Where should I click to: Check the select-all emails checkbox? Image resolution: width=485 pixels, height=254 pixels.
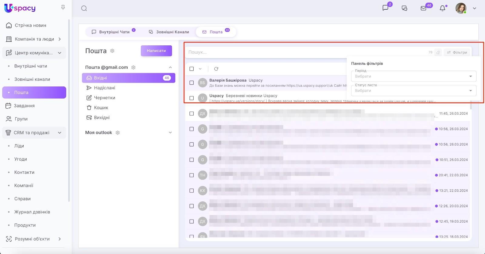pos(192,69)
